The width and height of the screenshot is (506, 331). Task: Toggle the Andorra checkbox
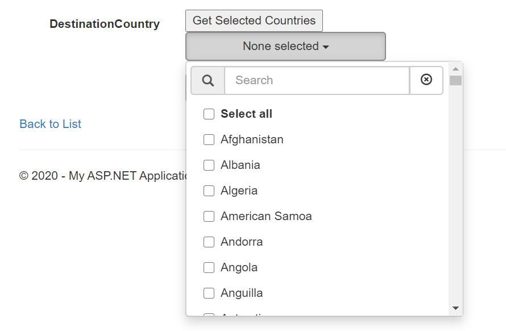coord(209,242)
